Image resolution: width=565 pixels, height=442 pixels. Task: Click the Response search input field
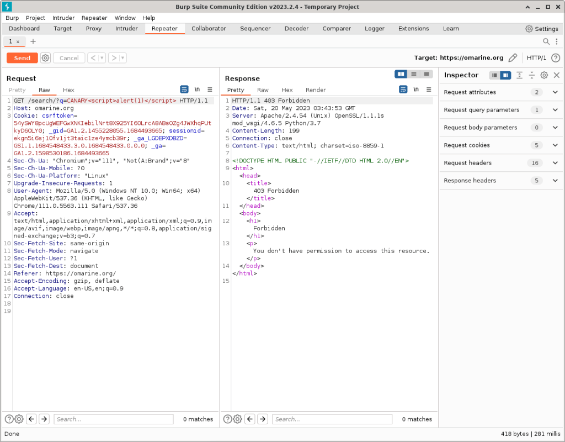tap(332, 419)
